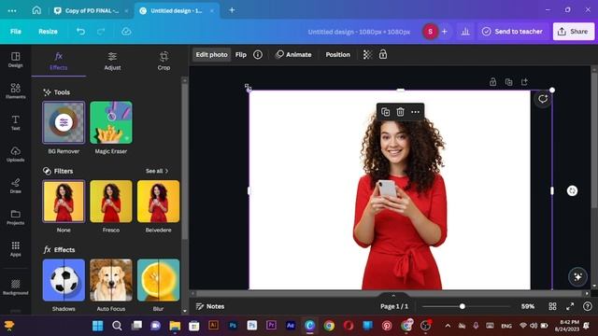Viewport: 598px width, 336px height.
Task: Open the help question mark button
Action: point(588,306)
